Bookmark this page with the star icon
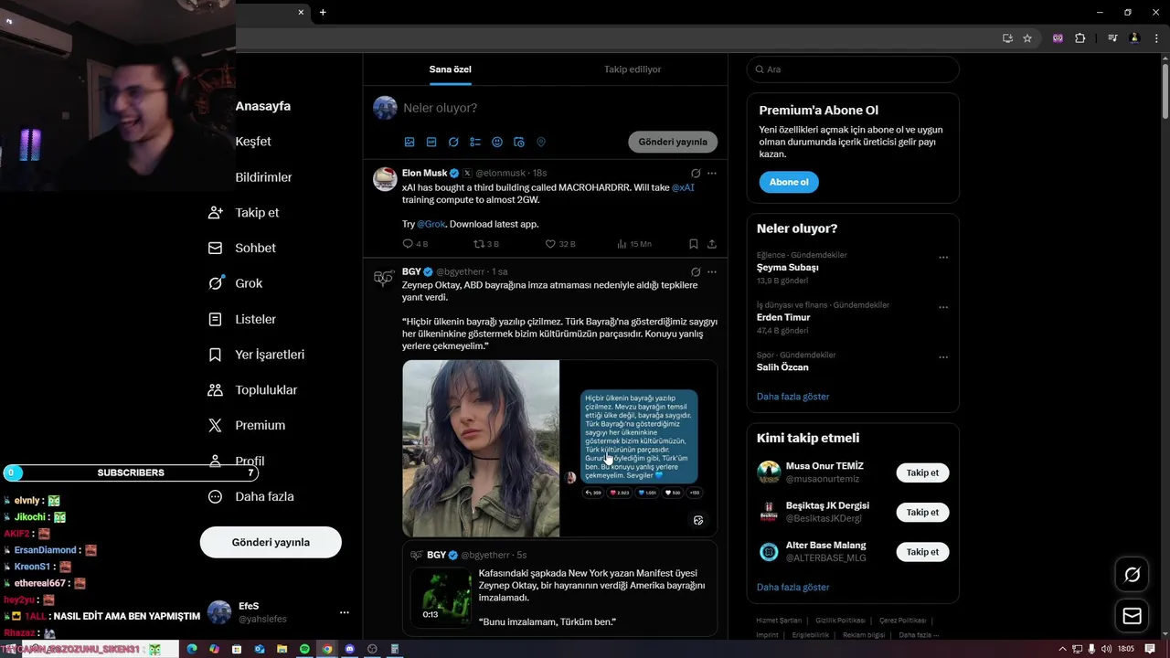 point(1027,38)
